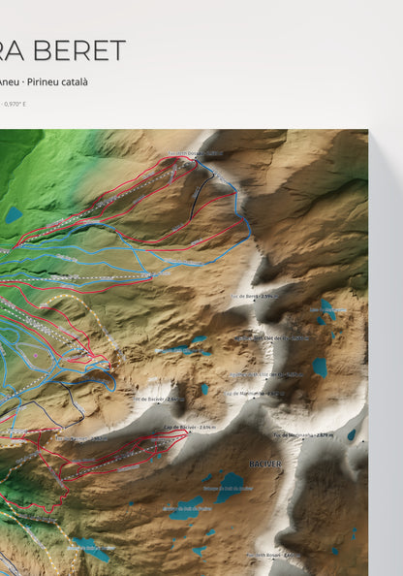Click the teal lake in the green upper-left area
This screenshot has height=576, width=403.
click(14, 215)
